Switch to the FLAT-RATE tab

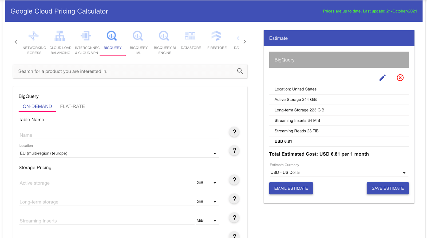[72, 106]
